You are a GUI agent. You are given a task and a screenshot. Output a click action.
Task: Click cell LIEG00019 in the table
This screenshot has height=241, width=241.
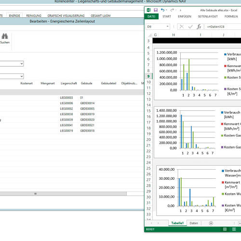67,131
